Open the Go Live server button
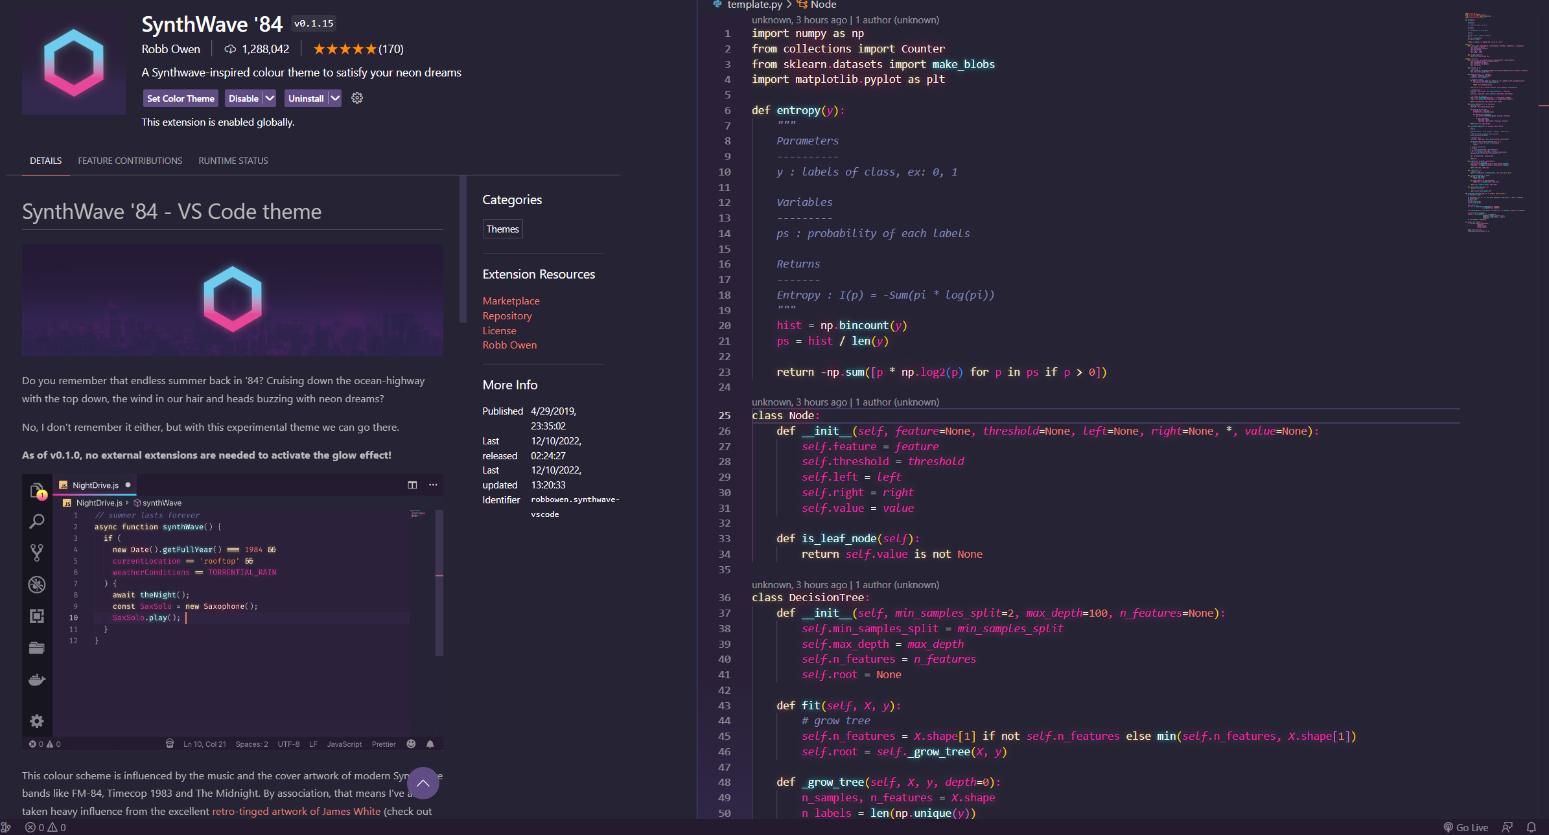The height and width of the screenshot is (835, 1549). [1465, 827]
